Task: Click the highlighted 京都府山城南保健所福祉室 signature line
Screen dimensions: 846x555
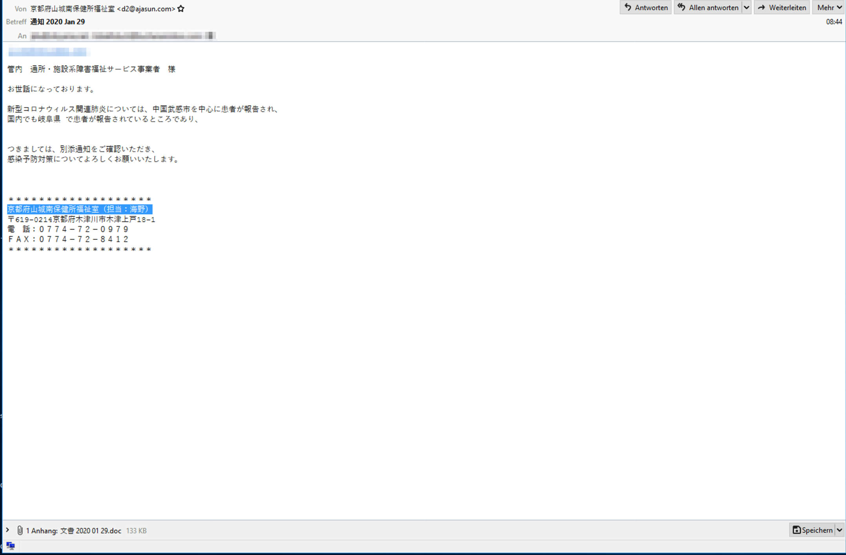Action: click(x=79, y=209)
